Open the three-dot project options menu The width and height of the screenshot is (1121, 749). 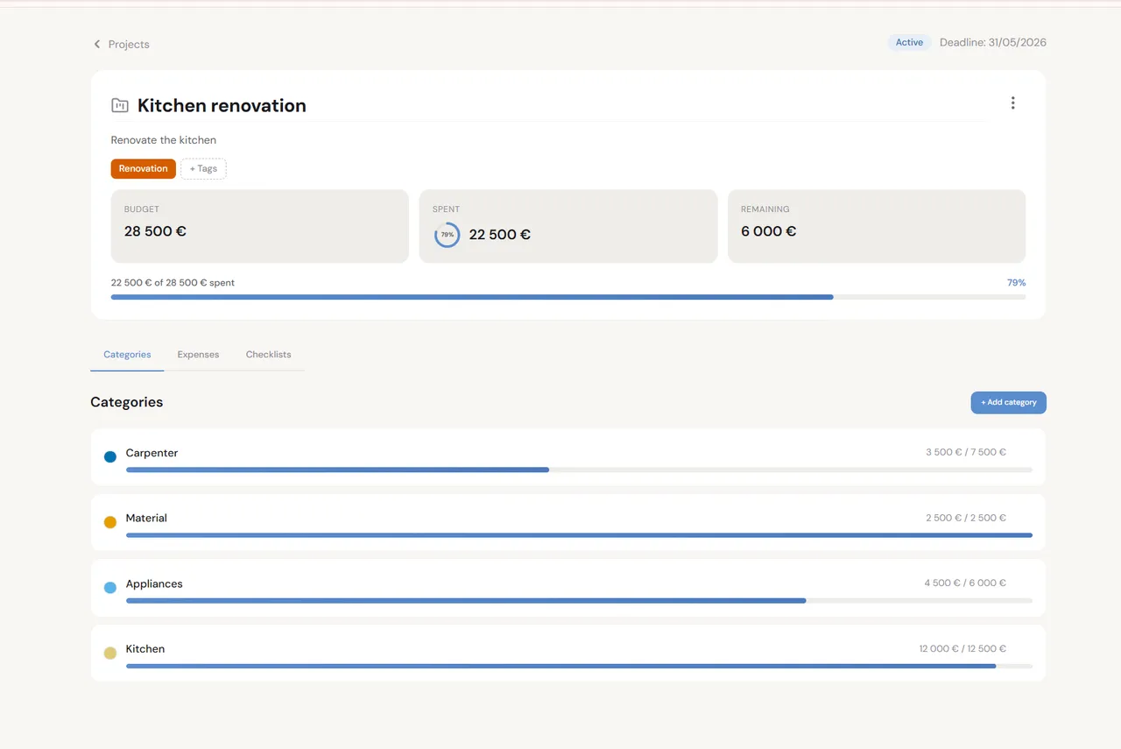tap(1012, 103)
